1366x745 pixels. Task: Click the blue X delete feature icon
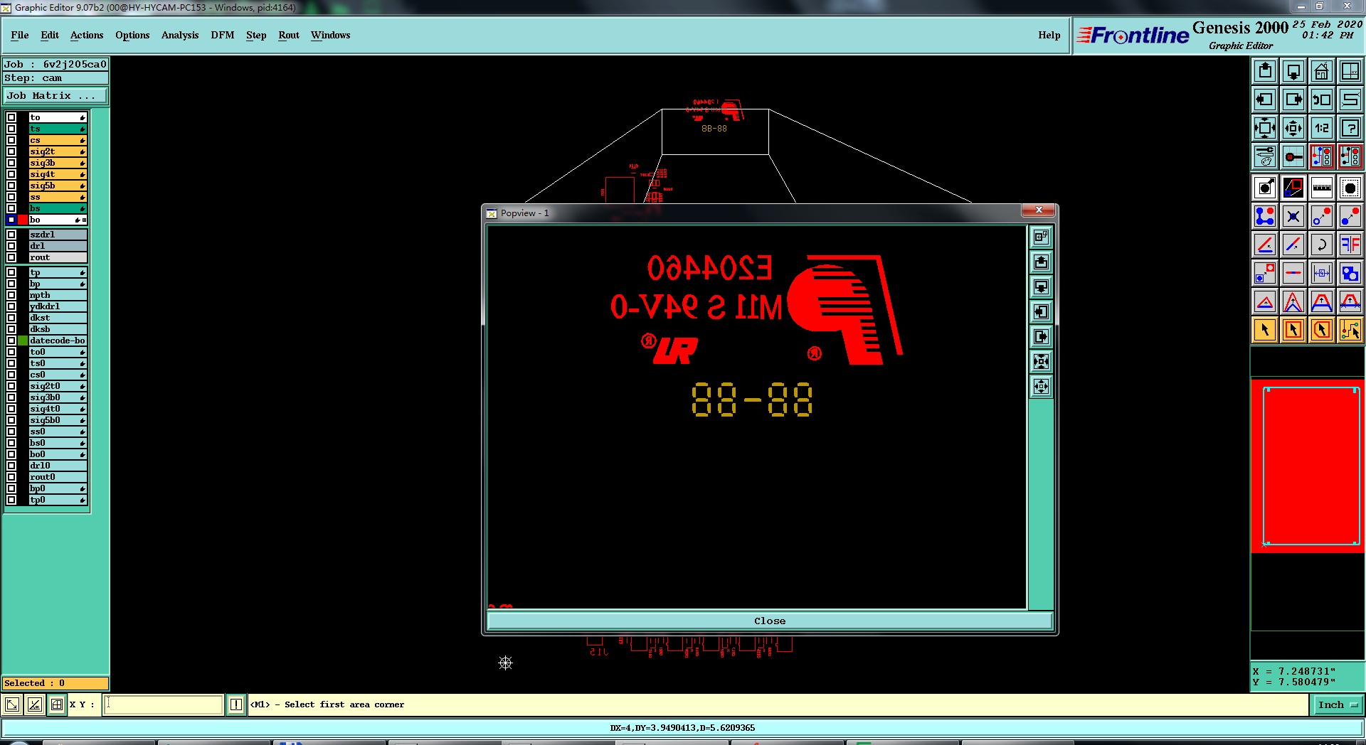(x=1293, y=216)
